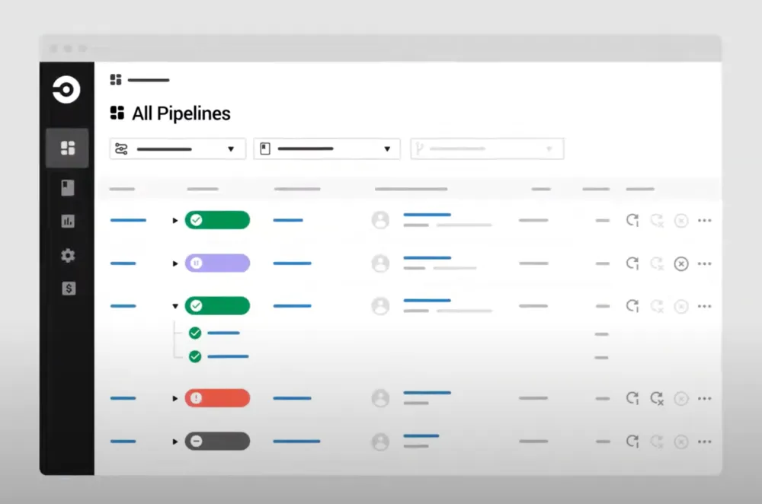Cancel the purple on-hold workflow

pyautogui.click(x=681, y=263)
